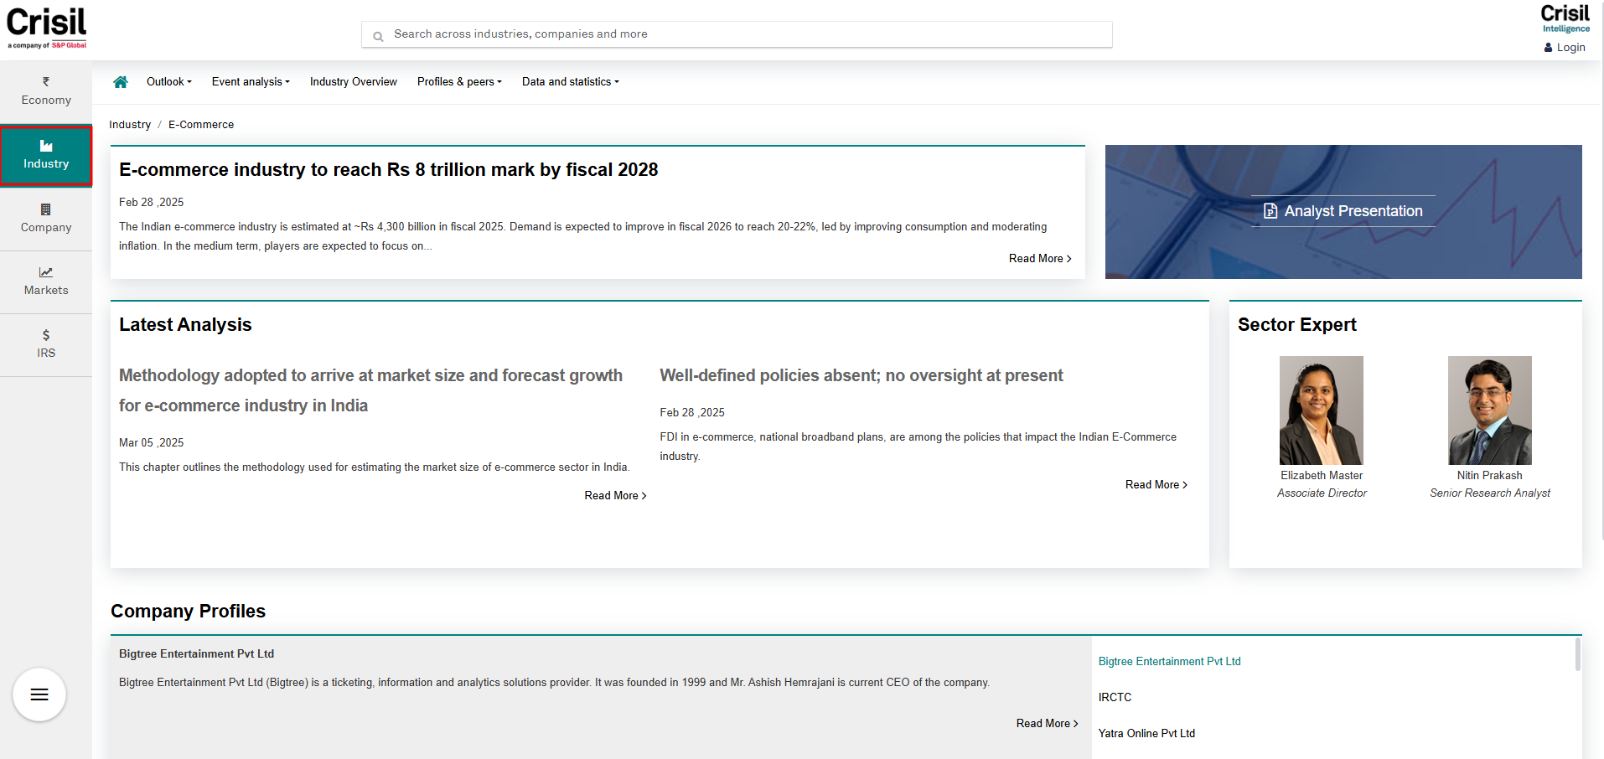Click the Login link
This screenshot has width=1604, height=759.
(1565, 48)
